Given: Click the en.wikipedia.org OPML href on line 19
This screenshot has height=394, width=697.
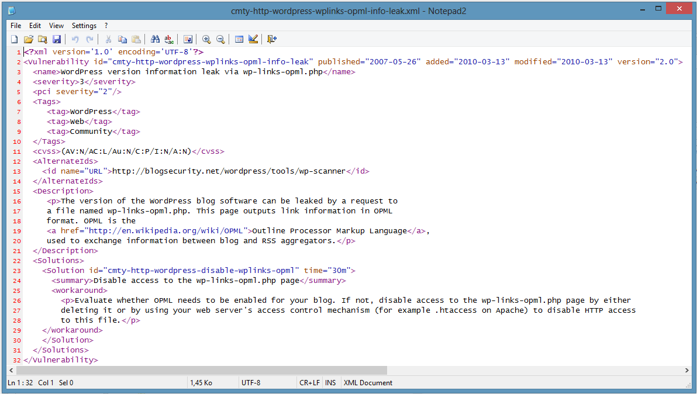Looking at the screenshot, I should click(166, 230).
